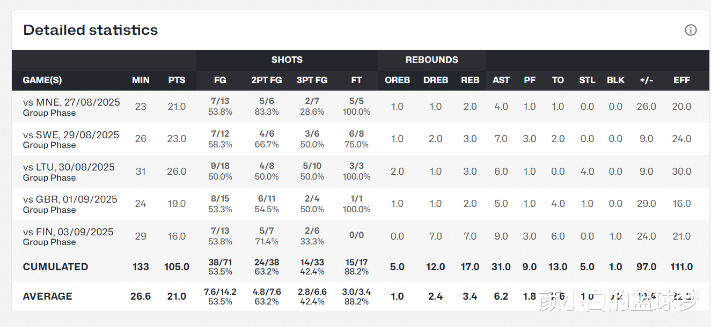
Task: Open the info icon beside Detailed statistics
Action: click(691, 30)
